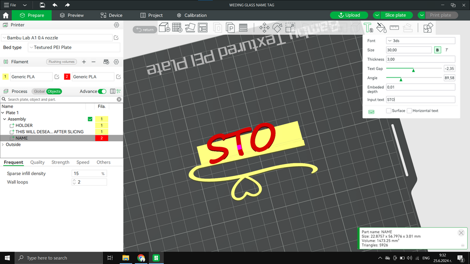Switch to the Preview tab
470x264 pixels.
72,15
